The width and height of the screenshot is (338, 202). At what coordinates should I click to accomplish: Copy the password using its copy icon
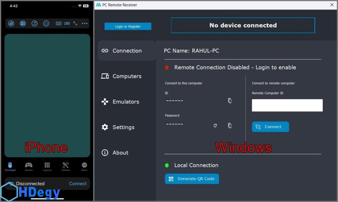point(230,125)
